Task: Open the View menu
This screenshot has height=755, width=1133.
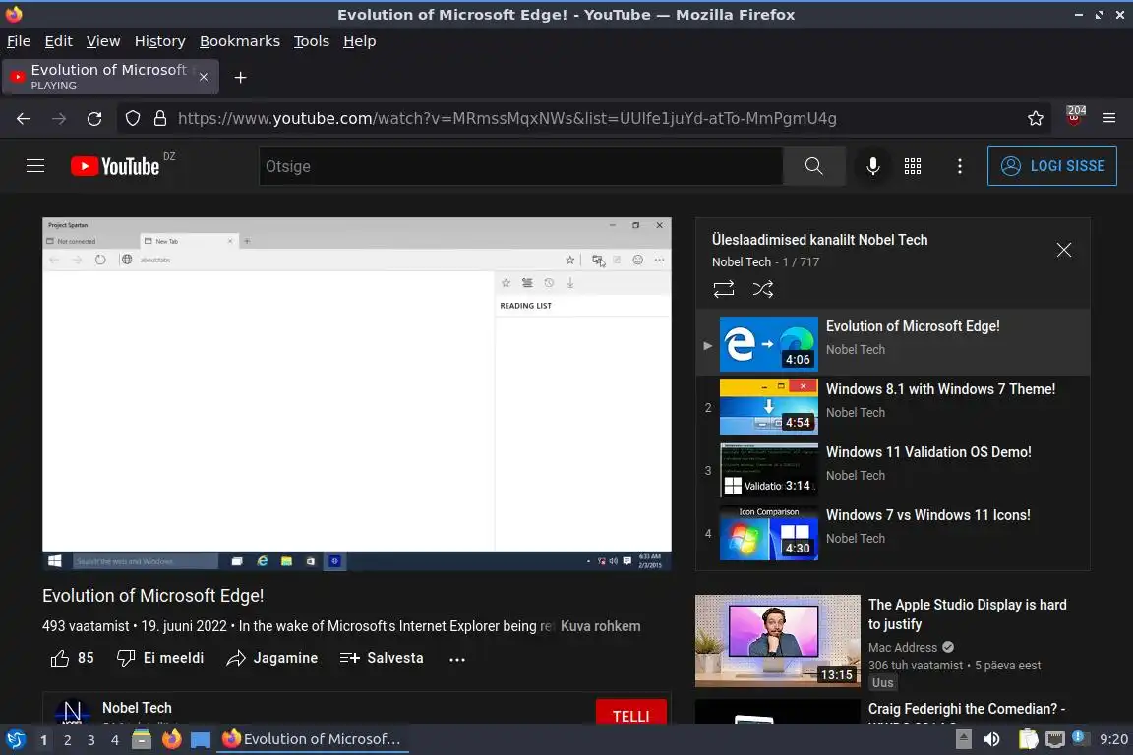Action: tap(103, 41)
